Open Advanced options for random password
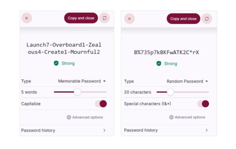 [190, 117]
